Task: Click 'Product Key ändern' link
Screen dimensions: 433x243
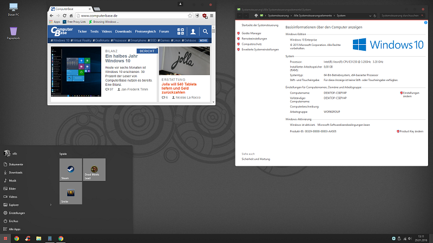Action: (x=411, y=131)
